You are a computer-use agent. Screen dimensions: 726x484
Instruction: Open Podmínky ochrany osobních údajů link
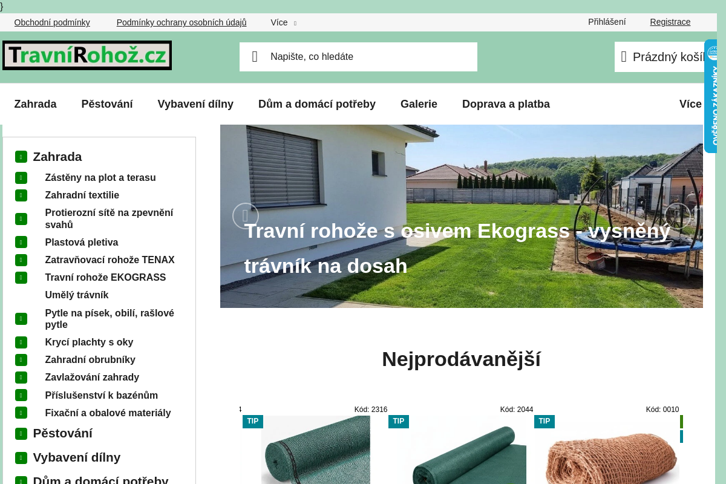(181, 22)
